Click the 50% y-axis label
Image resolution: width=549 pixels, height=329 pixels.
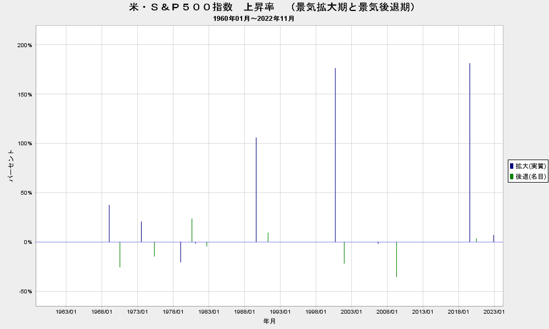pos(26,192)
